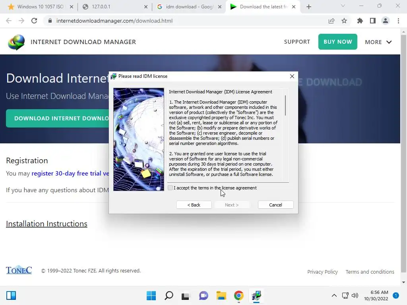The image size is (407, 305).
Task: Open Chrome extensions puzzle icon
Action: point(360,21)
